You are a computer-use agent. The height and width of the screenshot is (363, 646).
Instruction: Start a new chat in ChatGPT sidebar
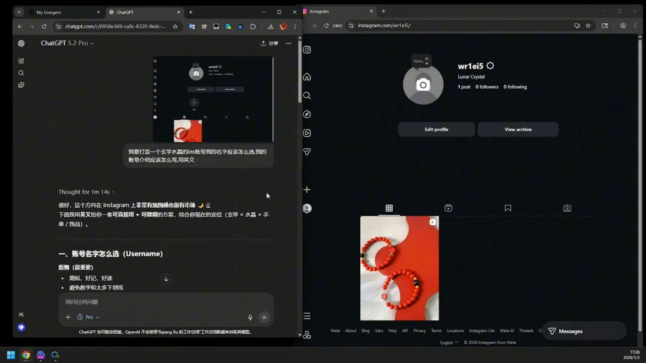pos(21,60)
